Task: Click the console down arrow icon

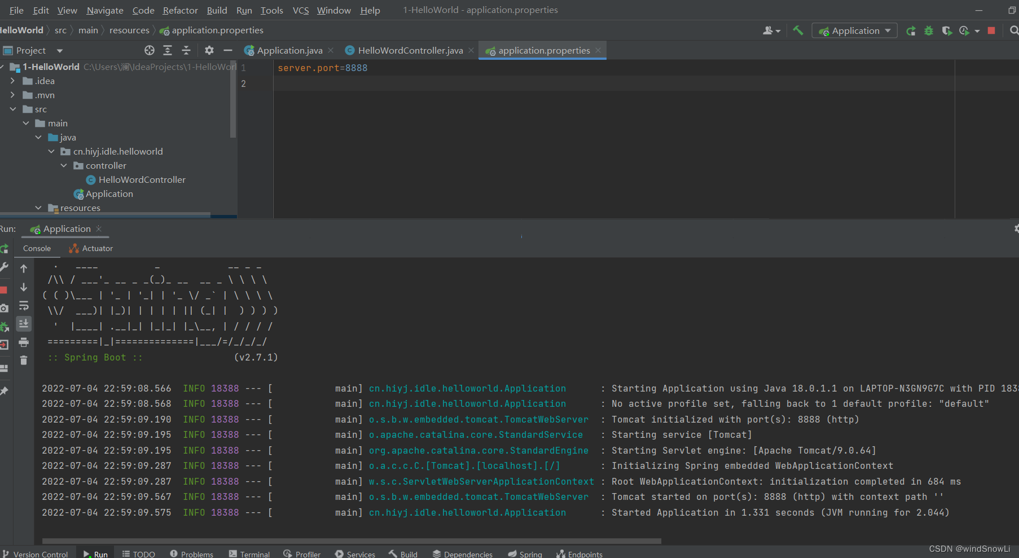Action: point(24,287)
